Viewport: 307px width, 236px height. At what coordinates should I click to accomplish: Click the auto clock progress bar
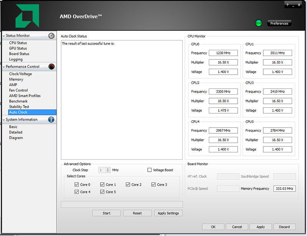click(x=122, y=204)
